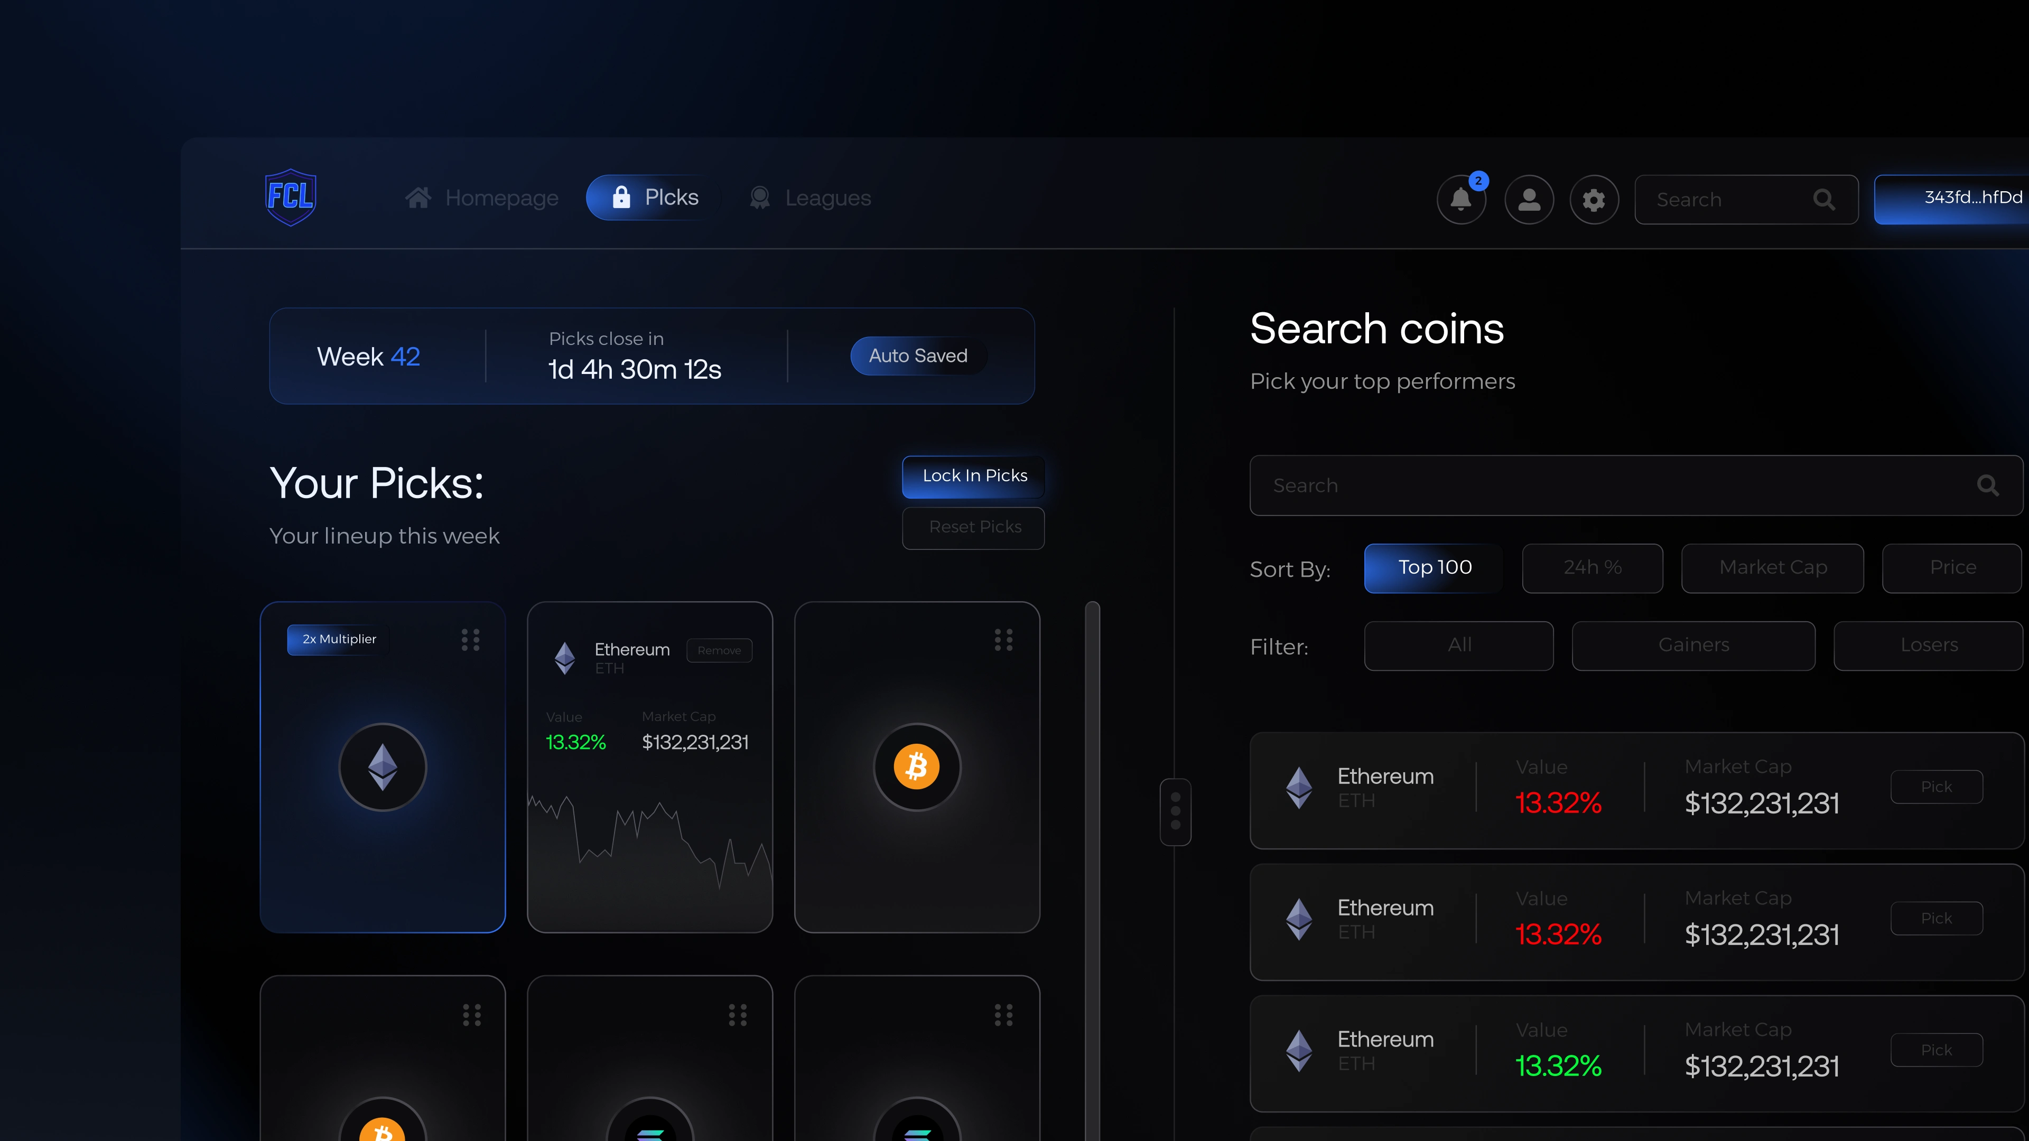Click Reset Picks button
Viewport: 2029px width, 1141px height.
pyautogui.click(x=973, y=528)
